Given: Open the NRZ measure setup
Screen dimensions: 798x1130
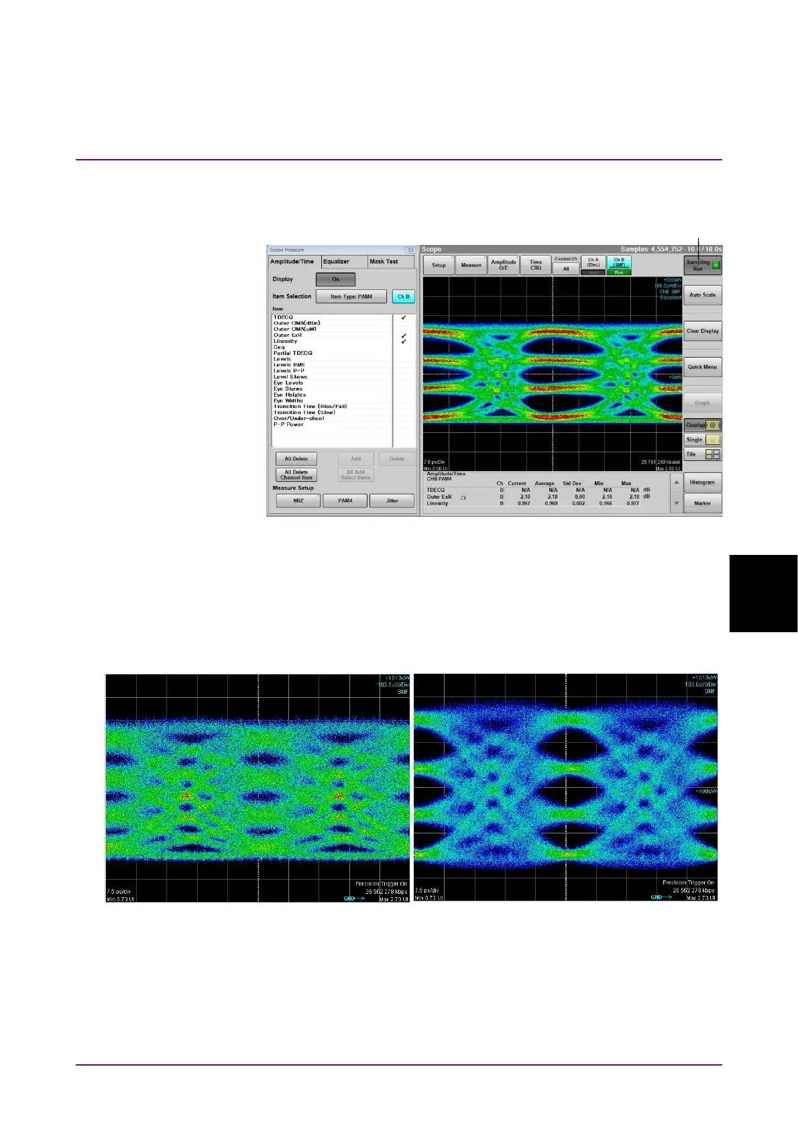Looking at the screenshot, I should [x=298, y=501].
